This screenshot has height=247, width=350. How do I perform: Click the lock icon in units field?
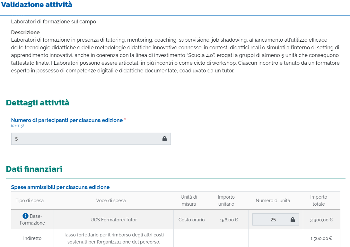293,219
